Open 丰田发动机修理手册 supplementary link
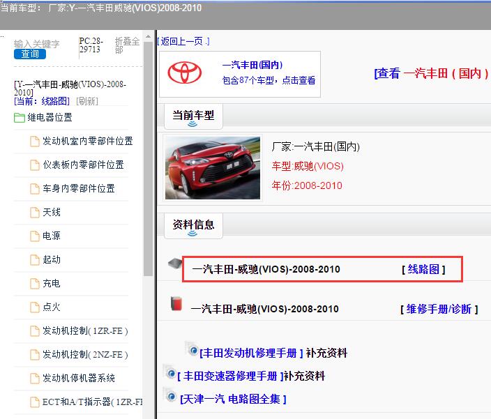 [252, 353]
